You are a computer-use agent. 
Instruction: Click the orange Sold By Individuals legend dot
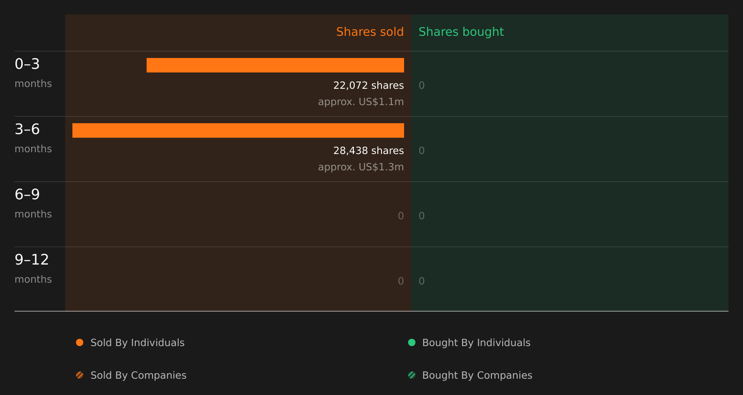[80, 342]
